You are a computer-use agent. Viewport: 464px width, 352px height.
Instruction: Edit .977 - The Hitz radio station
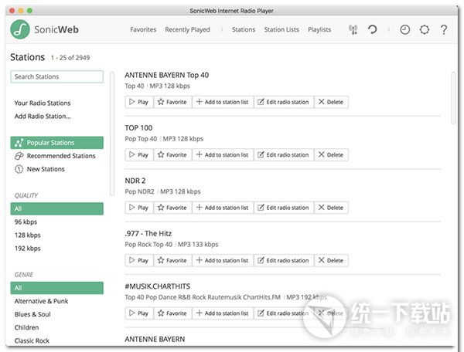click(284, 260)
